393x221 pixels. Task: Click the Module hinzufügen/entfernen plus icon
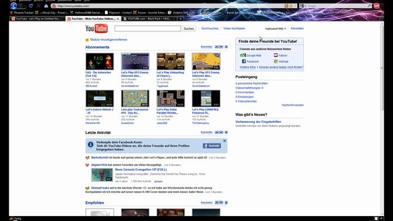[87, 40]
